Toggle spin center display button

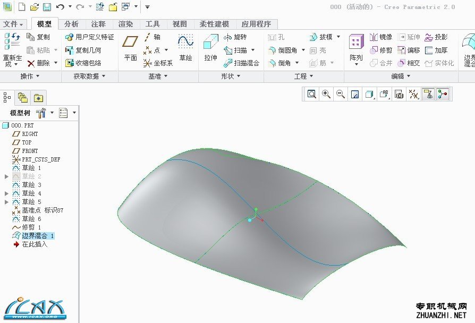443,94
